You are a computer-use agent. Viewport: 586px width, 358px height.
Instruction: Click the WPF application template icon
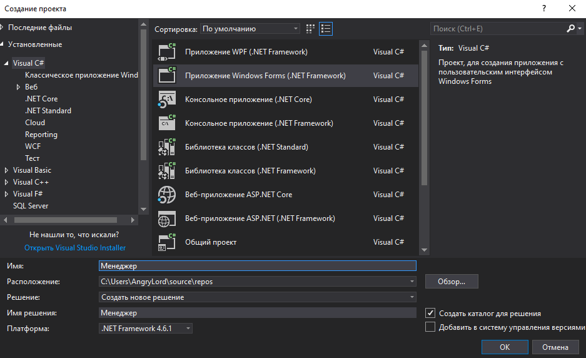point(167,52)
